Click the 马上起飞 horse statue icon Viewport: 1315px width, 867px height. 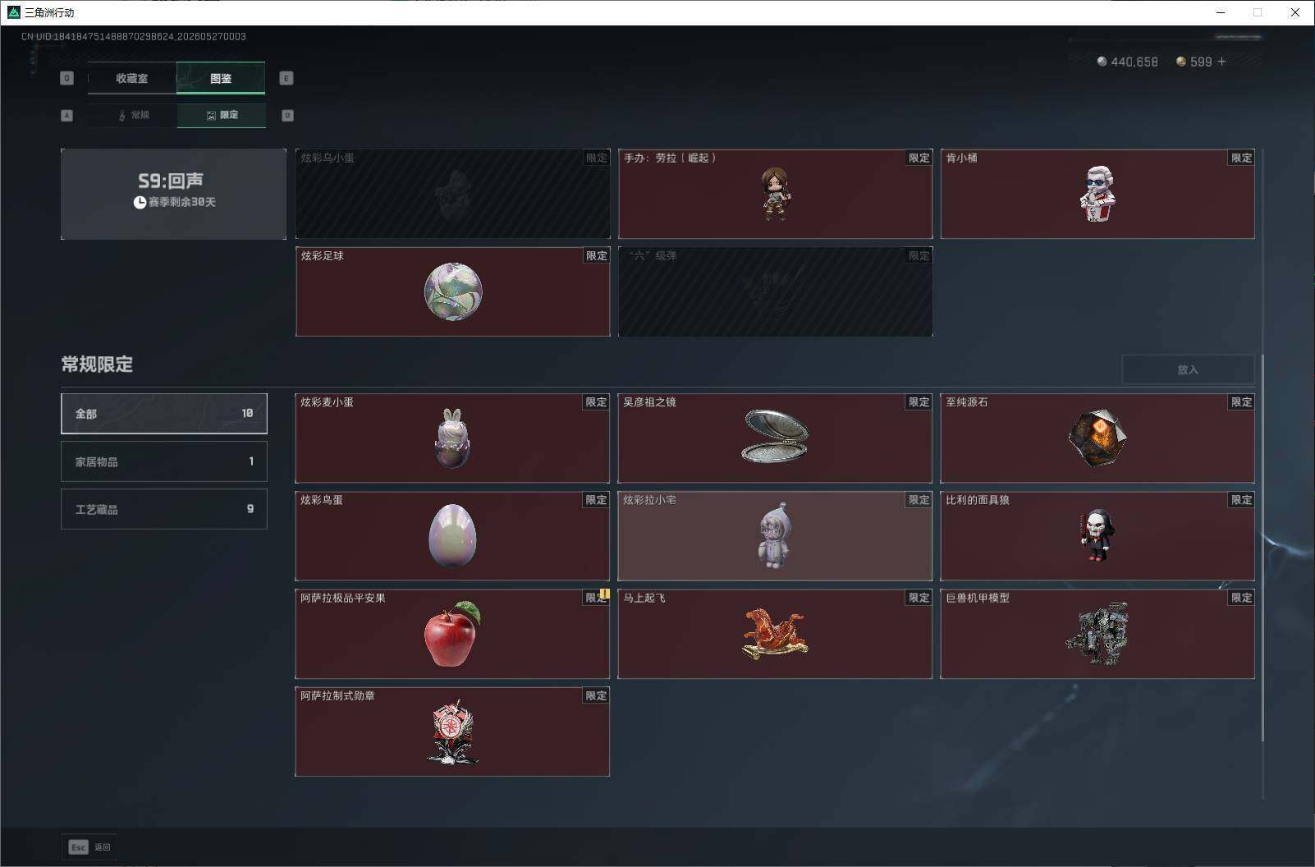(x=775, y=634)
